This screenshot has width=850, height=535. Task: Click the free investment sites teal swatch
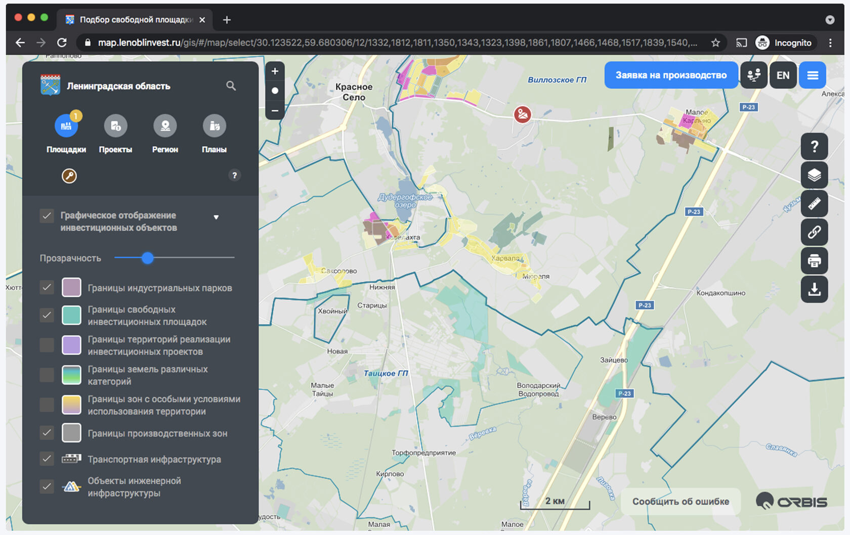71,316
